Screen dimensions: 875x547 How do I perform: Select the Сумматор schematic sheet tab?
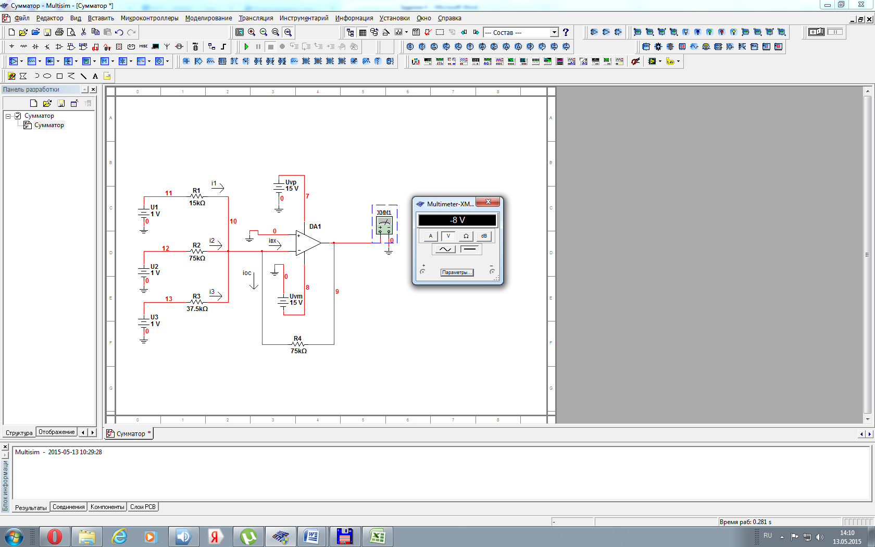129,433
